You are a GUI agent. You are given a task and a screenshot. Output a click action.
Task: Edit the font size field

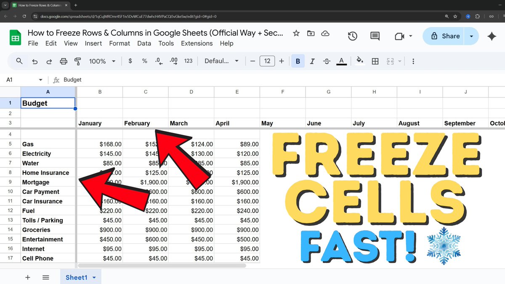pos(267,61)
